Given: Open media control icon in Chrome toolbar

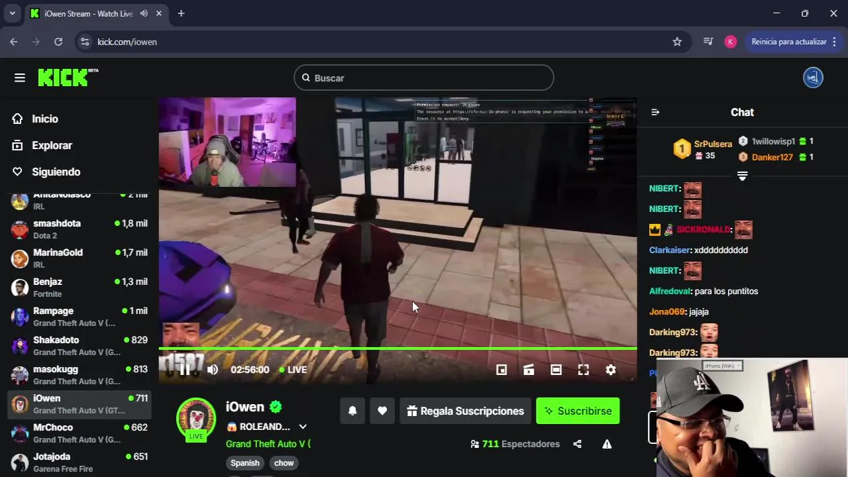Looking at the screenshot, I should tap(708, 42).
